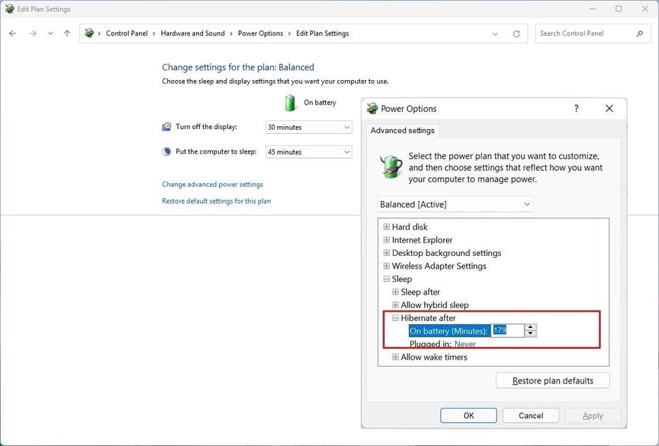The width and height of the screenshot is (659, 446).
Task: Click the refresh icon in address bar
Action: point(516,33)
